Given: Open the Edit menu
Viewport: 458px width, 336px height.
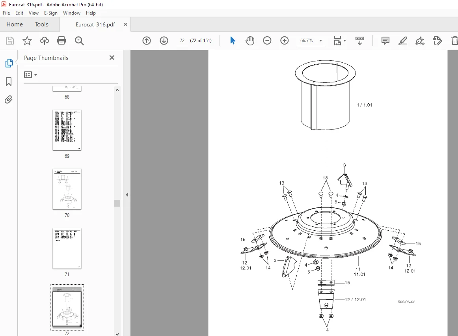Looking at the screenshot, I should (19, 13).
